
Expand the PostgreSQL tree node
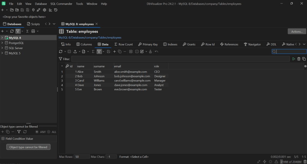click(x=2, y=43)
